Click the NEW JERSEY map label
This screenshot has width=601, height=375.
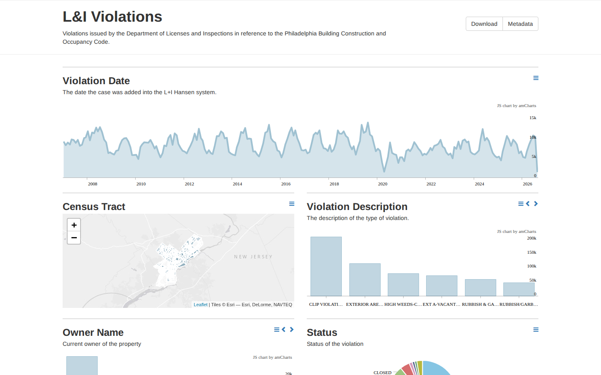[x=253, y=257]
